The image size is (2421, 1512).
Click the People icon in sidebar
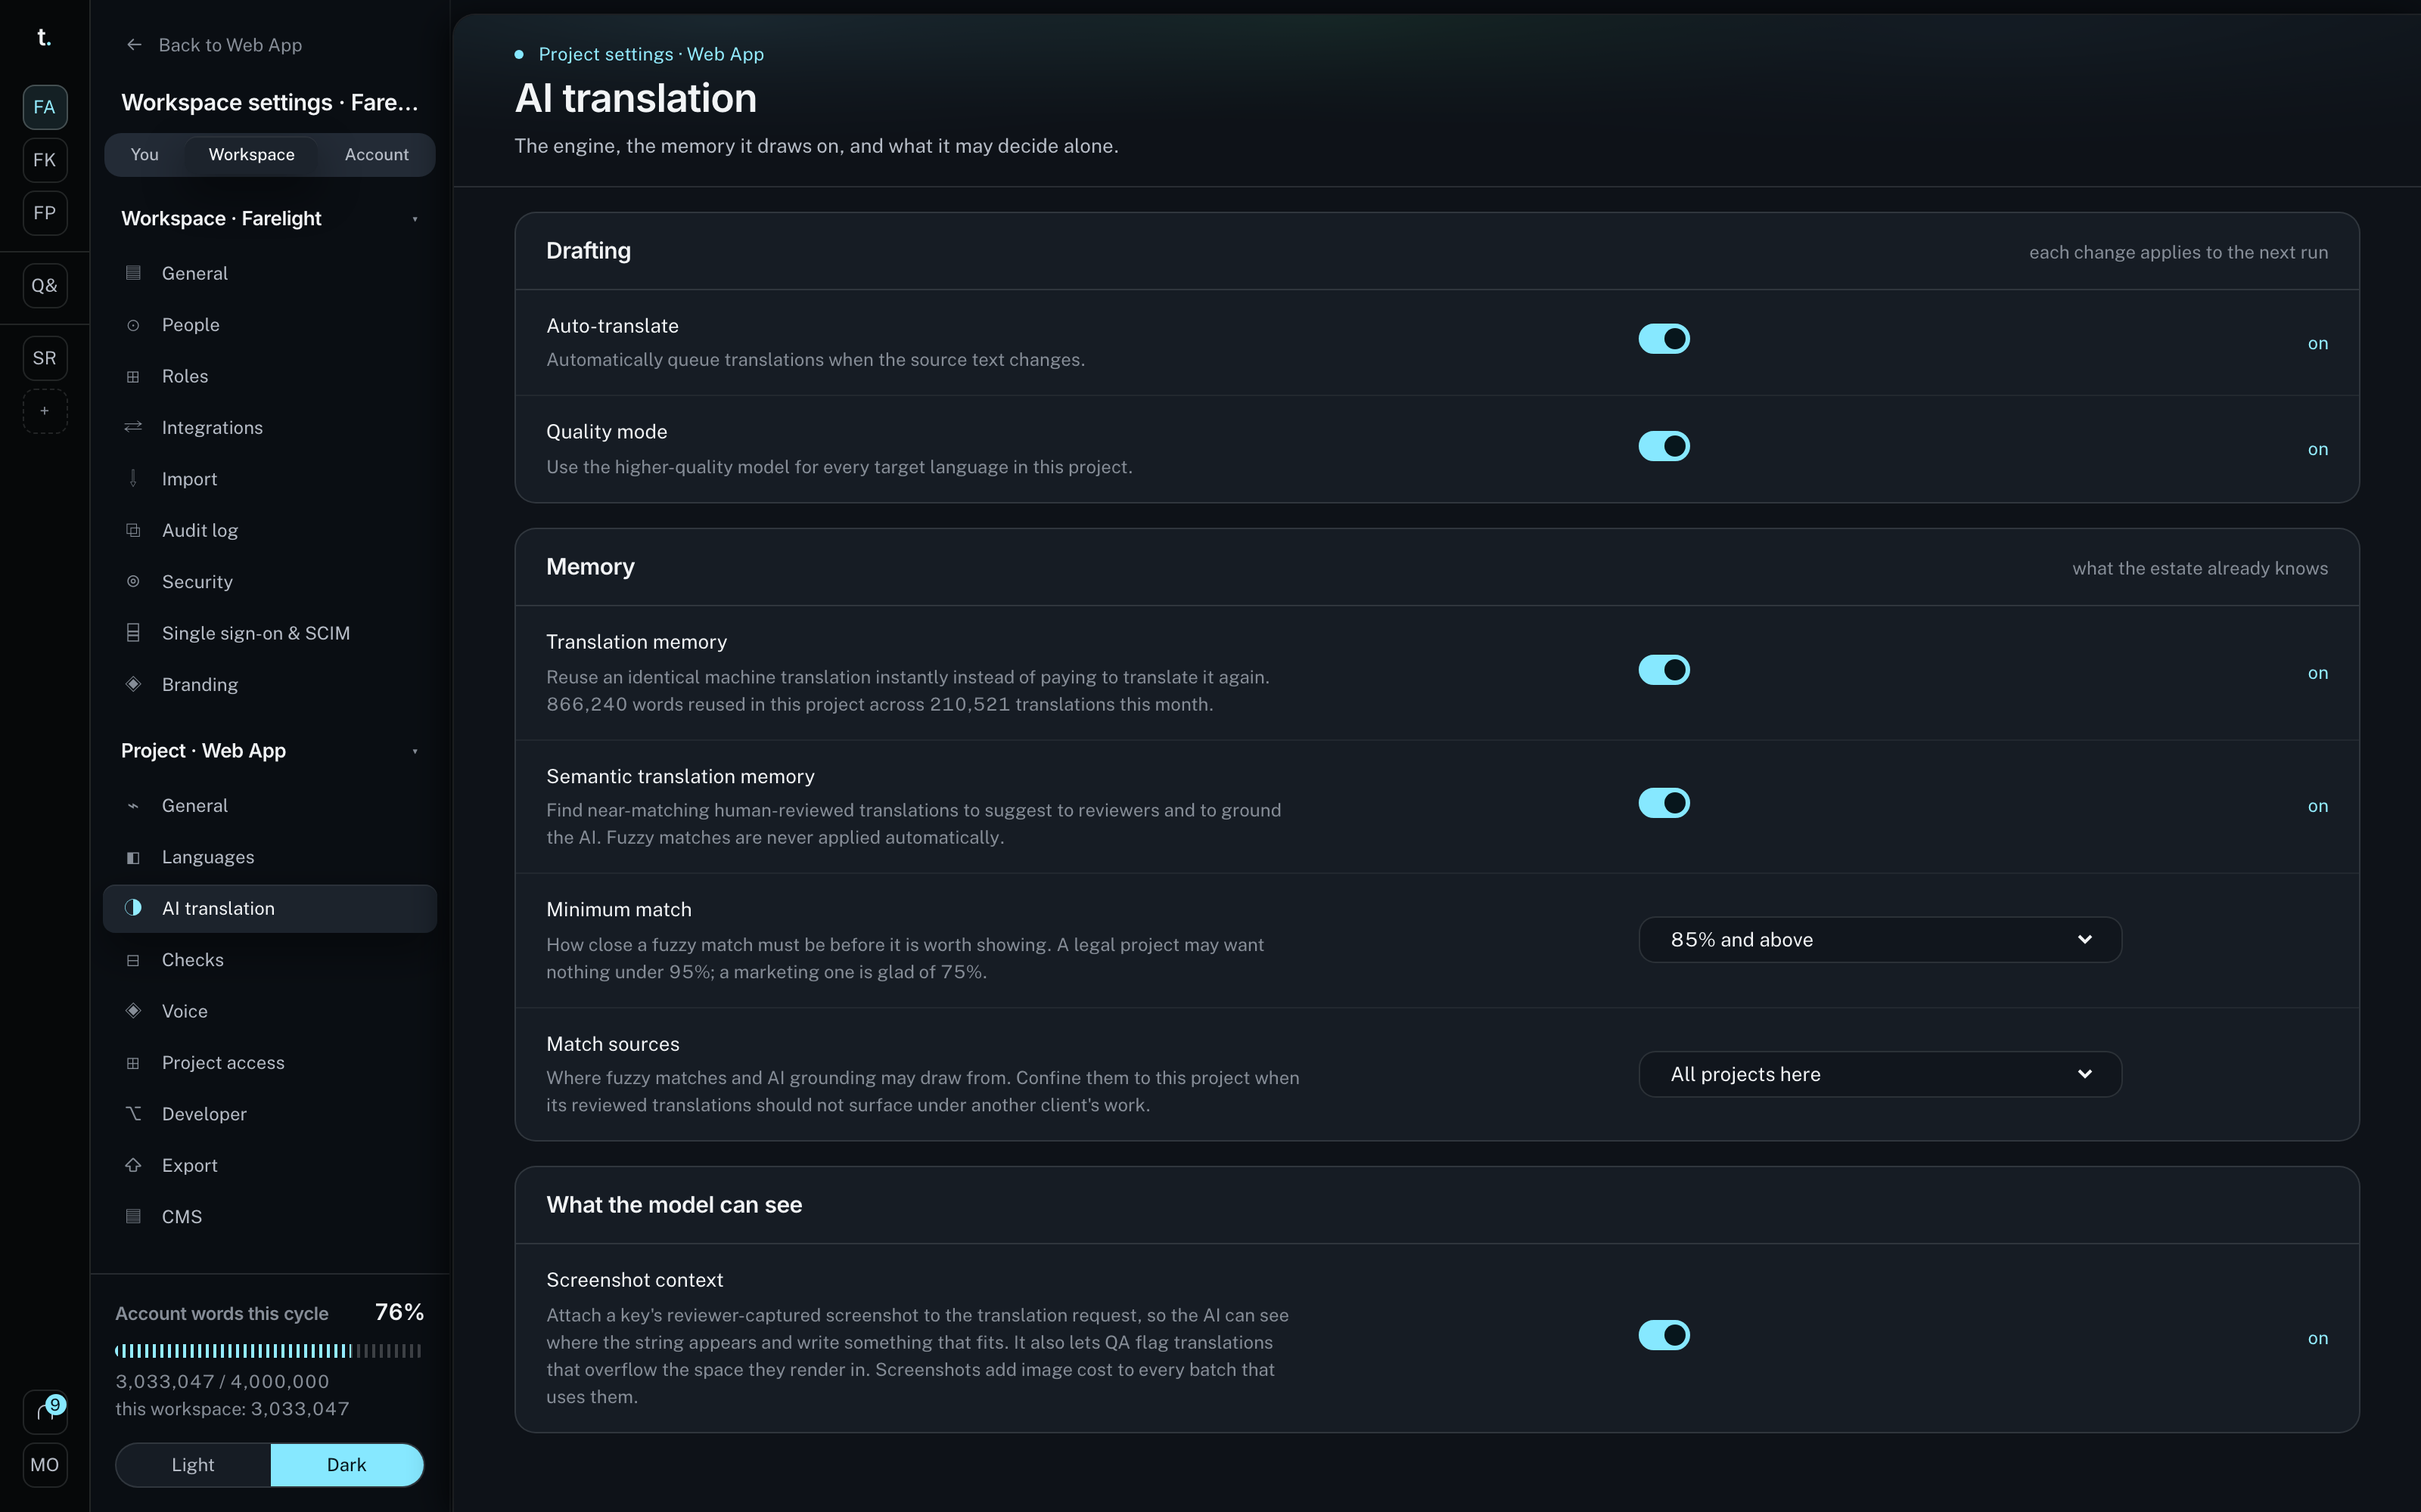click(133, 325)
